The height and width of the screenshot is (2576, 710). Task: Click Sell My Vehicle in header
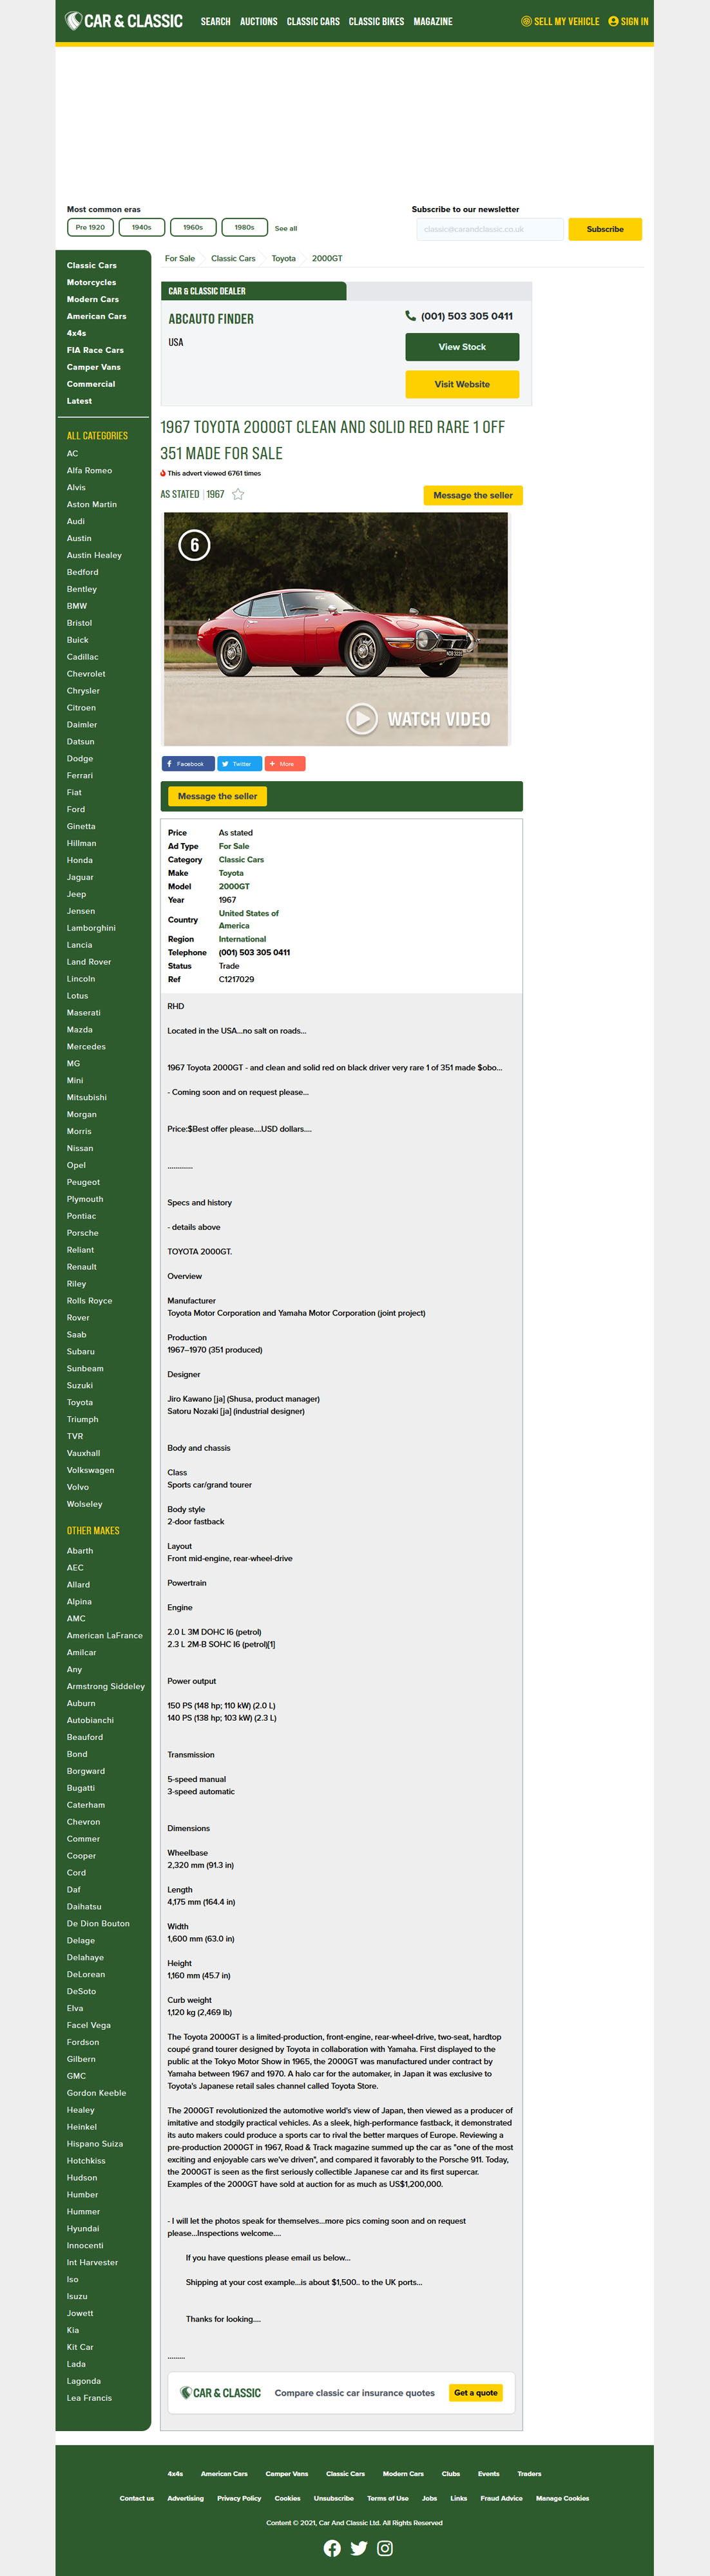pyautogui.click(x=560, y=21)
